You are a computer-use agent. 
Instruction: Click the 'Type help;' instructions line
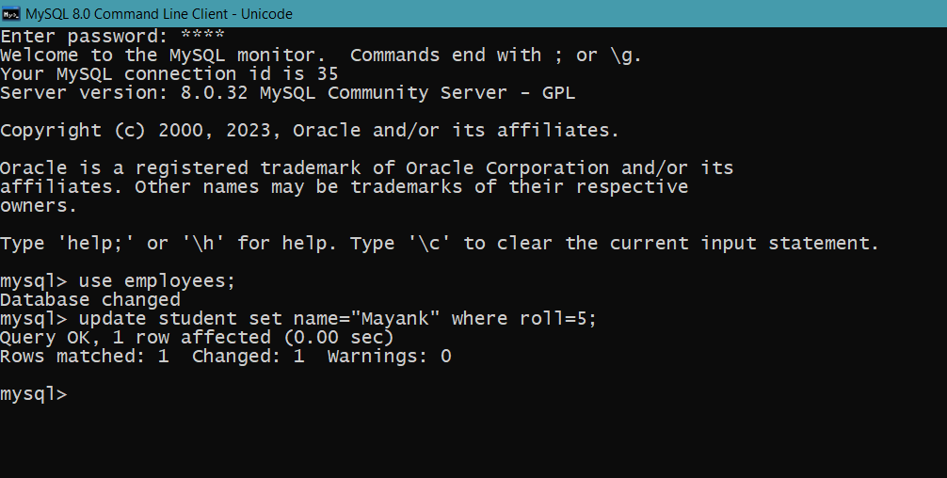(440, 243)
